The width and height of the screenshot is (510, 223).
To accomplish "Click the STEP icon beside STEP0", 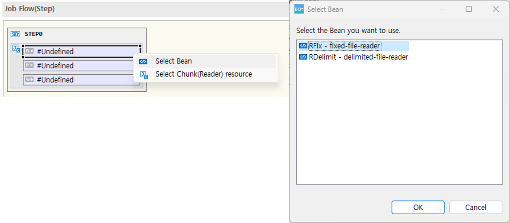I will point(15,34).
